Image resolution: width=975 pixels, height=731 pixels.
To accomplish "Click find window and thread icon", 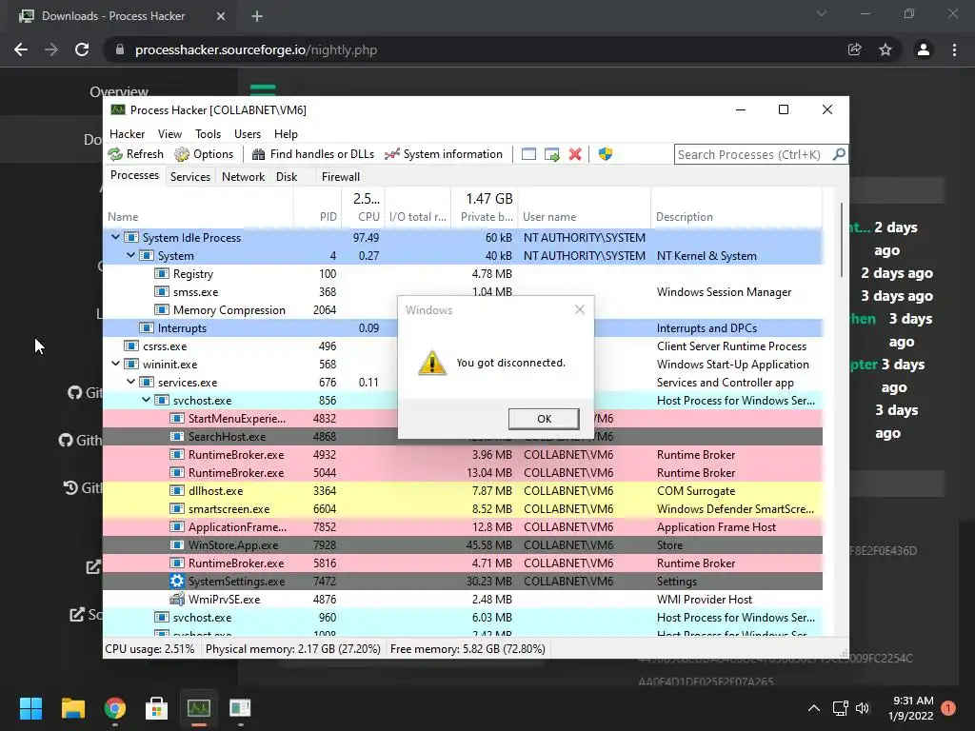I will (x=551, y=154).
